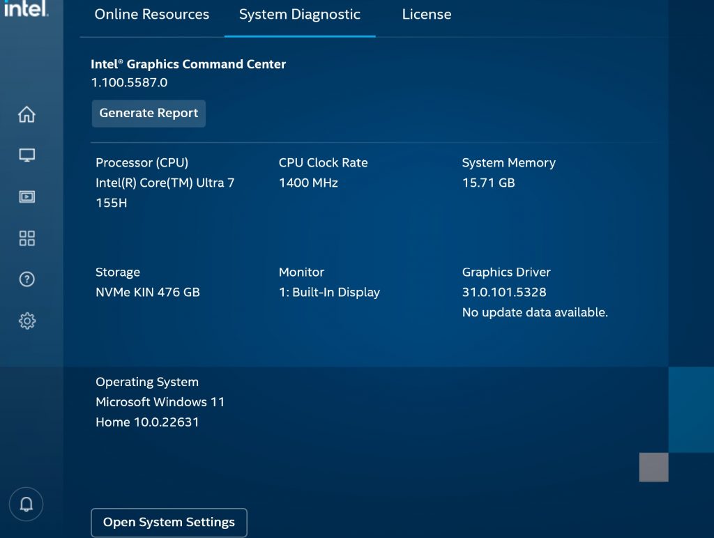Open the Display settings monitor icon
The image size is (714, 538).
tap(26, 155)
